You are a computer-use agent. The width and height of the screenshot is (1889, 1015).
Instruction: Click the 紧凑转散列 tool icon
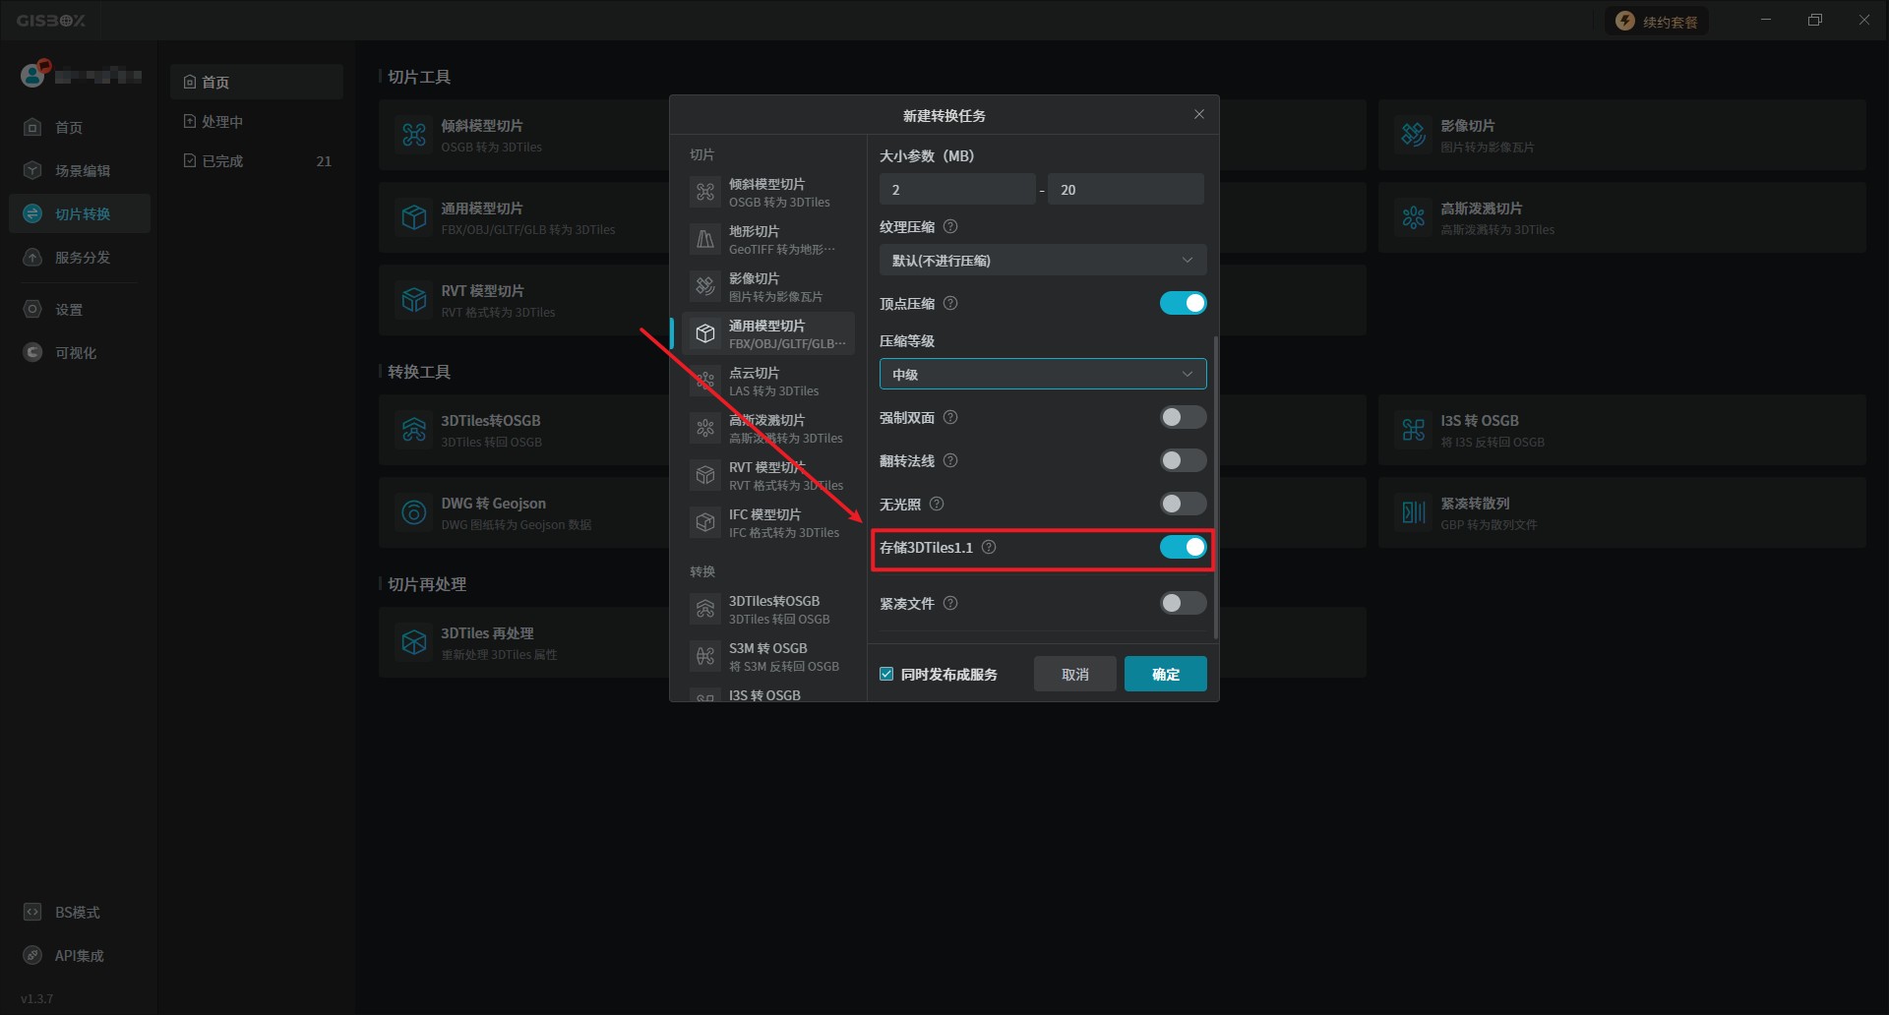pyautogui.click(x=1414, y=512)
